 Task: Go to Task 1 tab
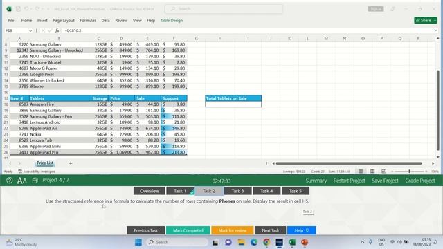(x=180, y=191)
